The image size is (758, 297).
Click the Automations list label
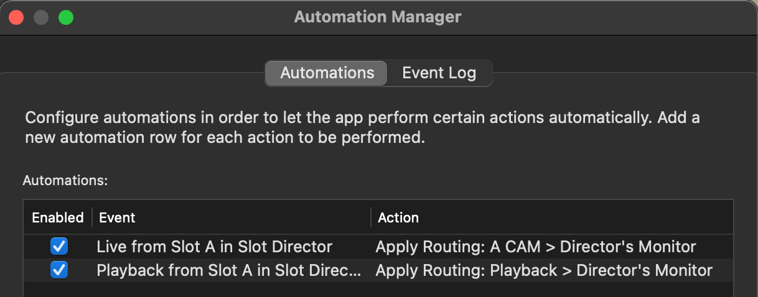(x=65, y=181)
